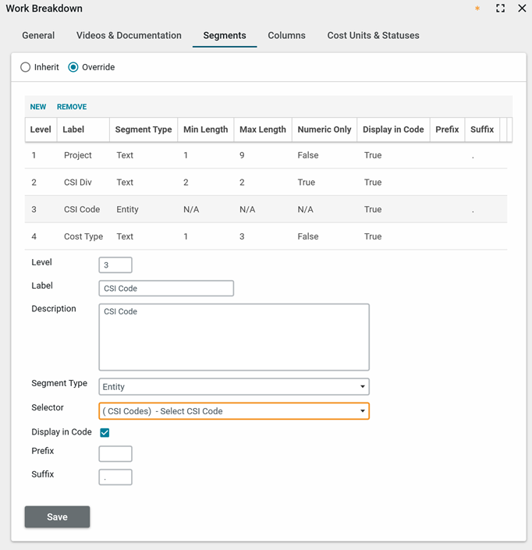
Task: Focus the Description text area
Action: click(x=233, y=337)
